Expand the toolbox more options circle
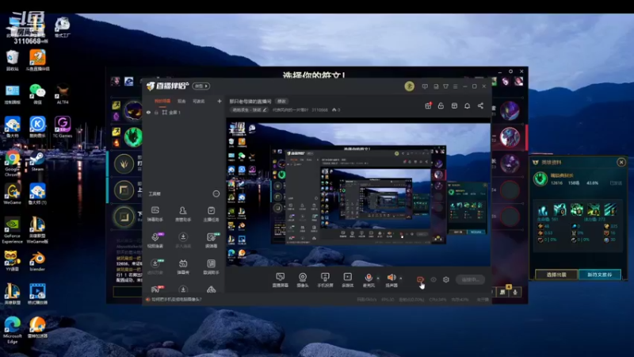This screenshot has width=634, height=357. point(216,194)
